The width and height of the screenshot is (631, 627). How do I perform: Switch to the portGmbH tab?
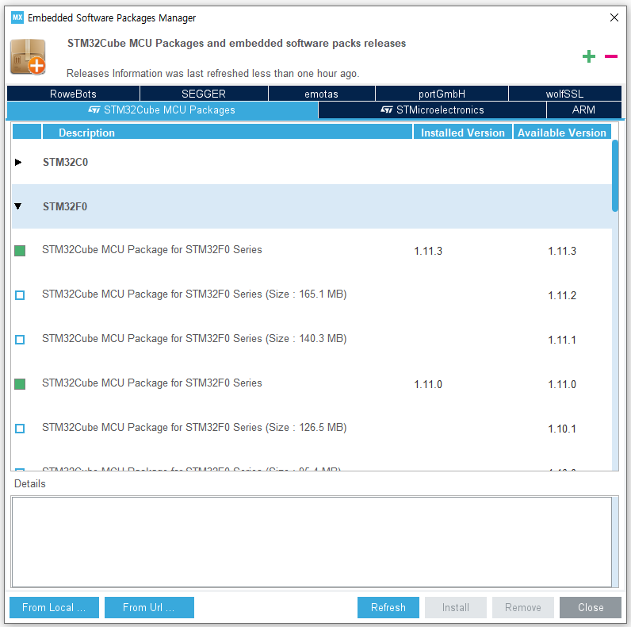442,94
